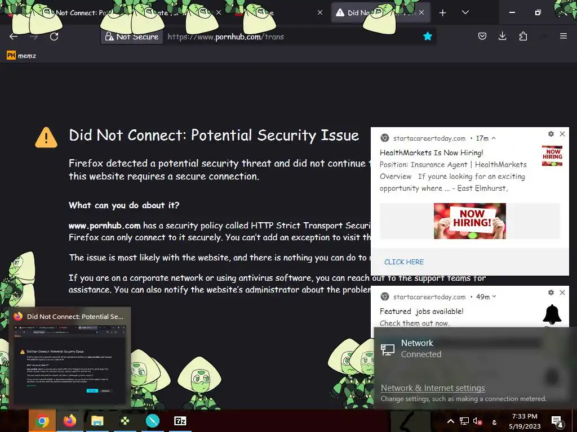Click the small NOW HIRING thumbnail
Image resolution: width=577 pixels, height=432 pixels.
pyautogui.click(x=552, y=156)
